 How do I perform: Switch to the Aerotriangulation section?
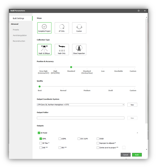(20, 35)
